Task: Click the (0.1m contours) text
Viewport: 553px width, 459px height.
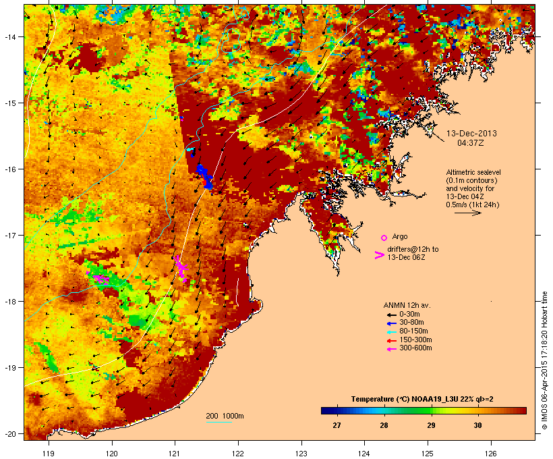Action: (x=471, y=180)
